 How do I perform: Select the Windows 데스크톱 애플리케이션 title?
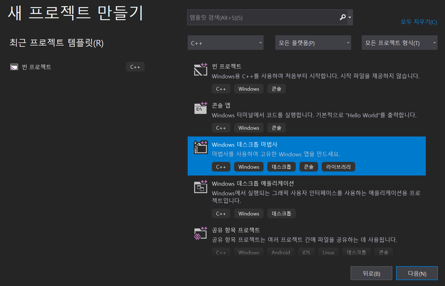(x=253, y=184)
